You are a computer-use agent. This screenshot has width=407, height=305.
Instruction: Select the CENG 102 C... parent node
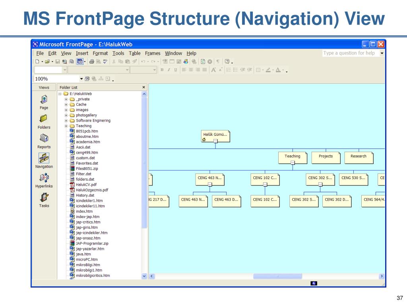(265, 179)
